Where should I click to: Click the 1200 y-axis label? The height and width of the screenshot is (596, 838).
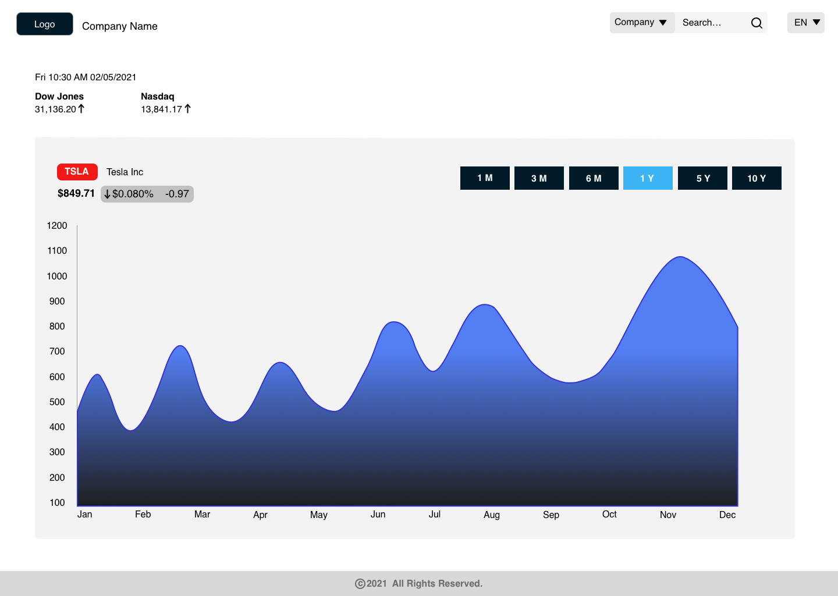[57, 226]
